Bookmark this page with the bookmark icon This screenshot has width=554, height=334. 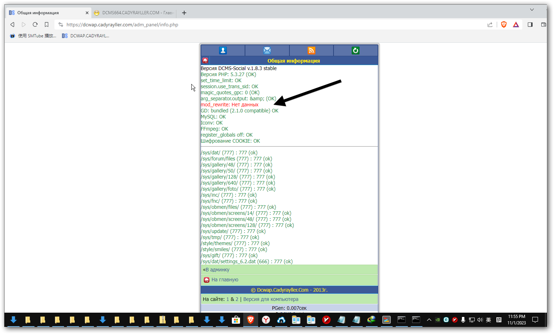[47, 25]
